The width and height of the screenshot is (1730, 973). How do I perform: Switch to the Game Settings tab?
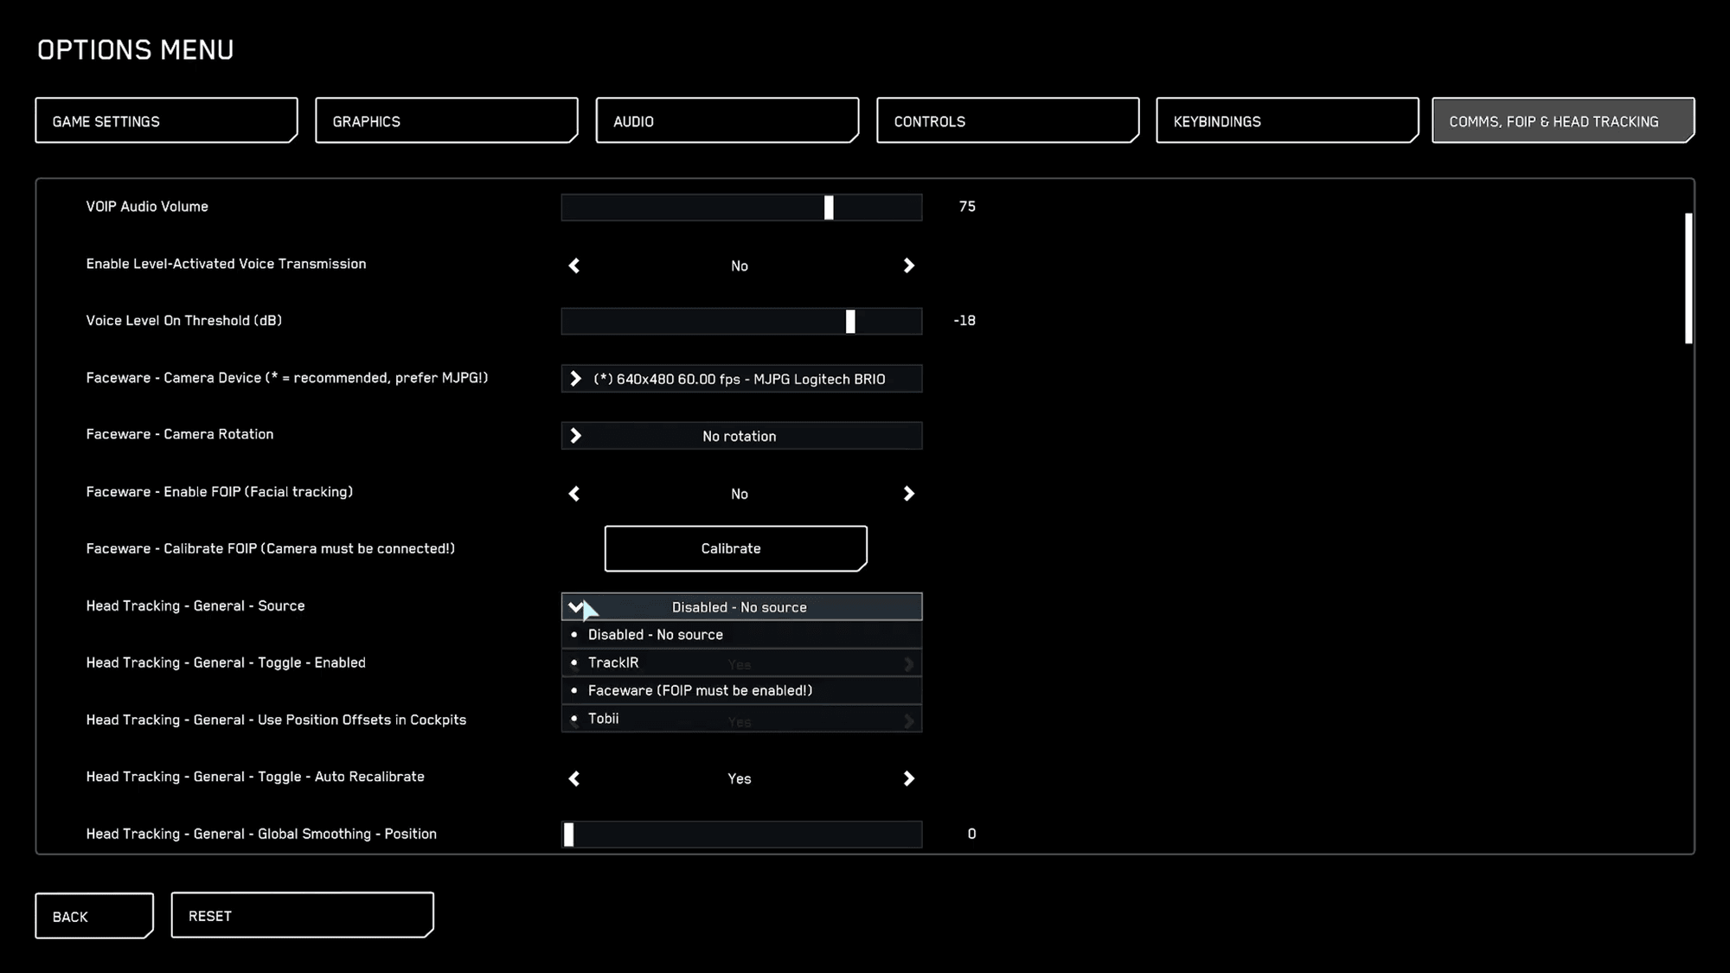click(166, 120)
